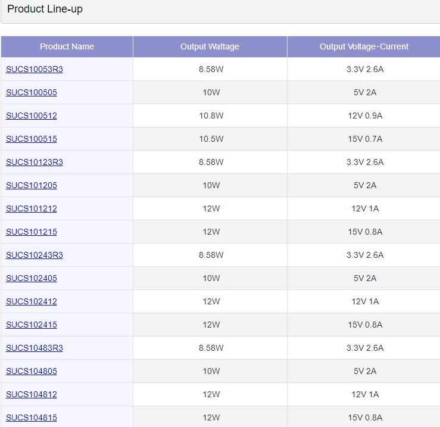Open the SUCS101215 product link
The height and width of the screenshot is (427, 440).
(32, 232)
